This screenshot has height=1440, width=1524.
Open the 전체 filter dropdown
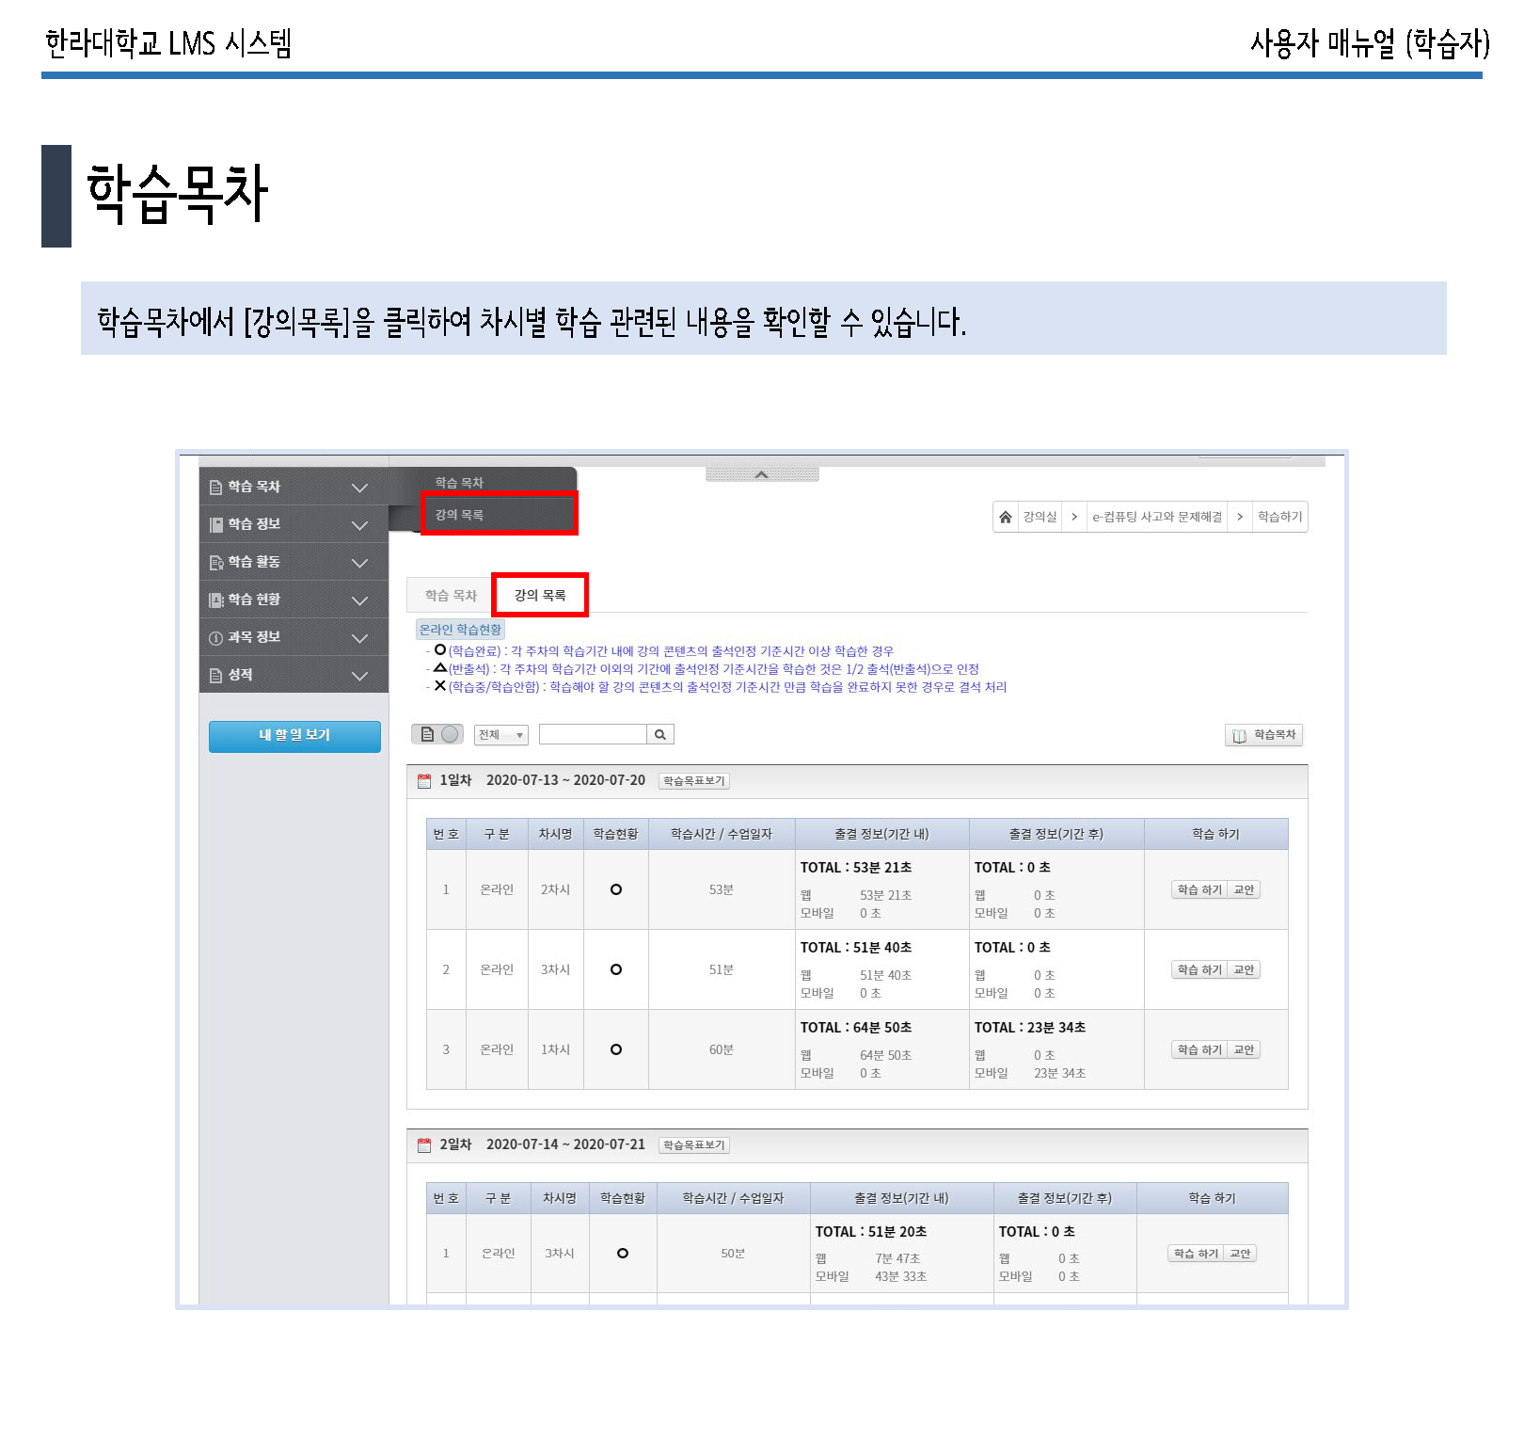[500, 734]
